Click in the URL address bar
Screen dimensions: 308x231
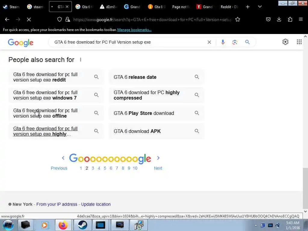click(152, 20)
